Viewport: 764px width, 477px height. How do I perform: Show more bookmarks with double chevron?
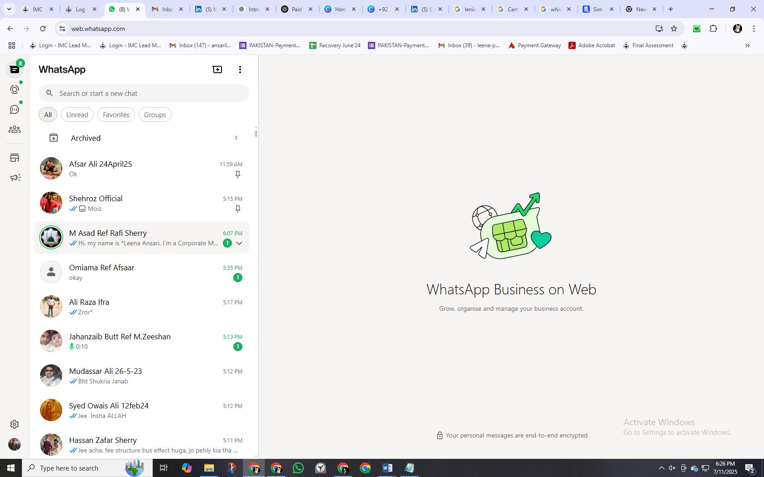click(747, 45)
